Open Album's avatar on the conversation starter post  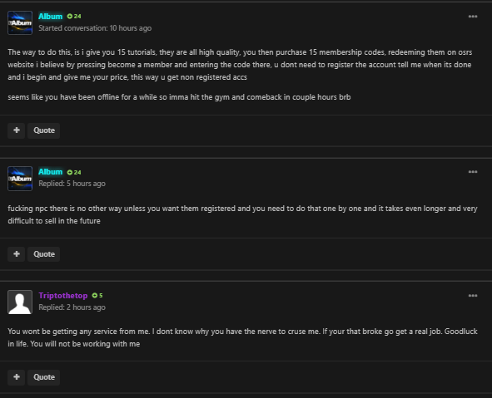(x=20, y=23)
